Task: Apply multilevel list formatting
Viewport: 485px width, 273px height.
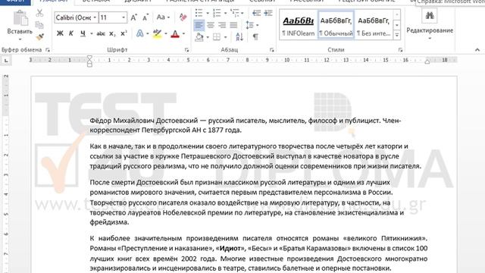Action: pos(234,13)
